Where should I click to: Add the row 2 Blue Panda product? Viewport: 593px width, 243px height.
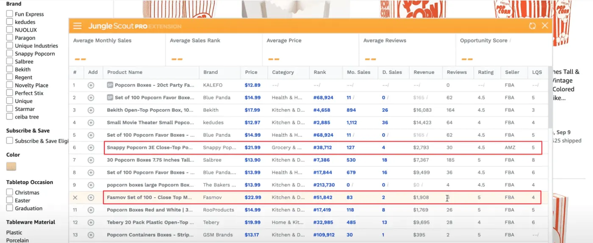[91, 98]
